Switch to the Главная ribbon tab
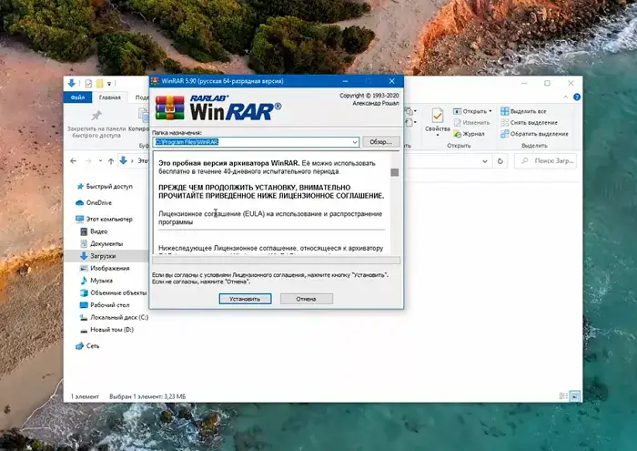The width and height of the screenshot is (637, 451). 110,97
